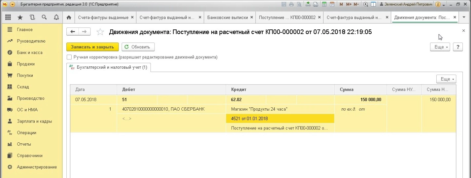The height and width of the screenshot is (178, 471).
Task: Open the calculator from the top toolbar
Action: point(324,5)
